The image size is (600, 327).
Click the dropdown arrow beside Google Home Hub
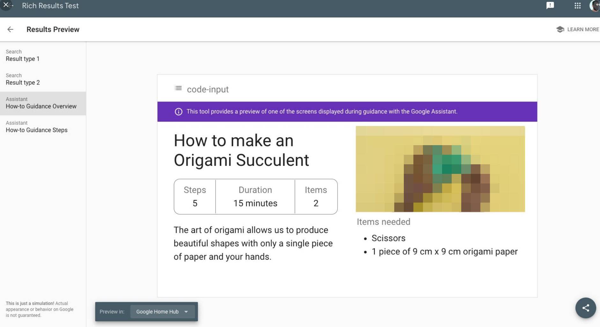tap(186, 312)
